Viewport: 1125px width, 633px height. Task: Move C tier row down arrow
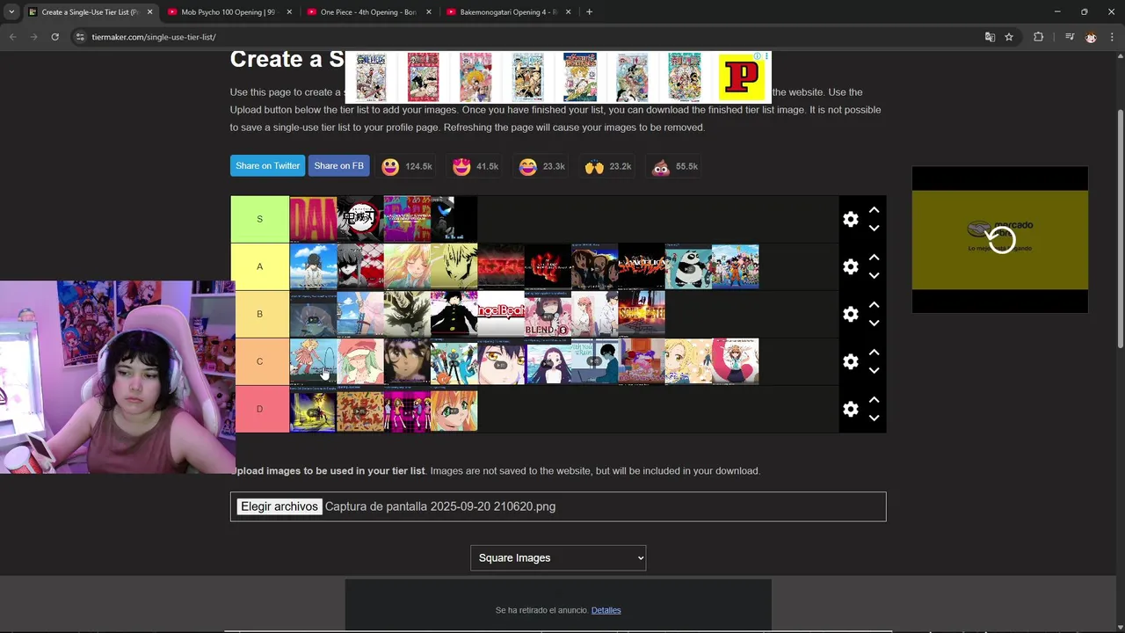[874, 370]
